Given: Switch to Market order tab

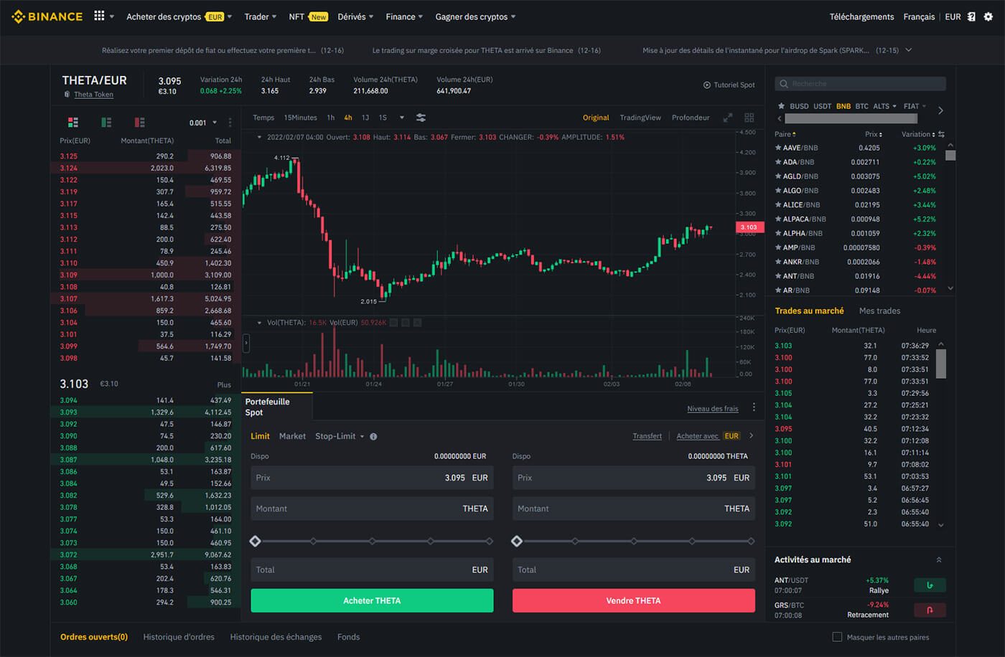Looking at the screenshot, I should (x=292, y=436).
